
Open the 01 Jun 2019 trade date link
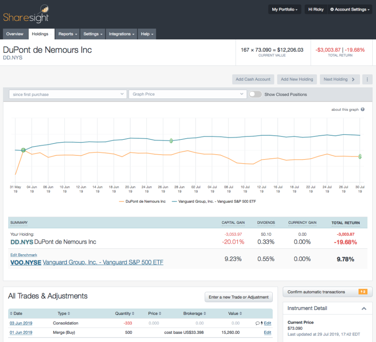pyautogui.click(x=21, y=333)
